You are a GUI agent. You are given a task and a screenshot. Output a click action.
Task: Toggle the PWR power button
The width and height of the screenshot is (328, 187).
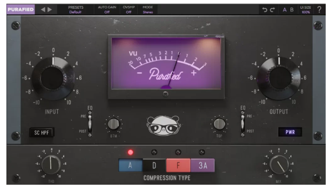click(290, 132)
